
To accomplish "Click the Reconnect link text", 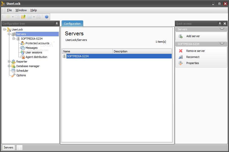I will (x=193, y=57).
